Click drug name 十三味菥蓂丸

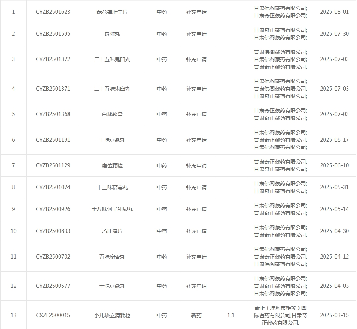(112, 187)
